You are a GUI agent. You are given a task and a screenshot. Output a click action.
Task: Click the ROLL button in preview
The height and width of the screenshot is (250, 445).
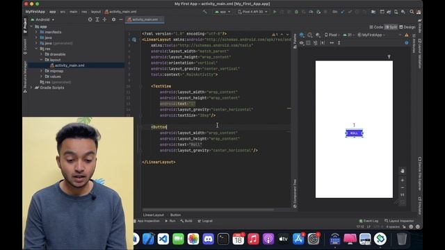click(354, 133)
